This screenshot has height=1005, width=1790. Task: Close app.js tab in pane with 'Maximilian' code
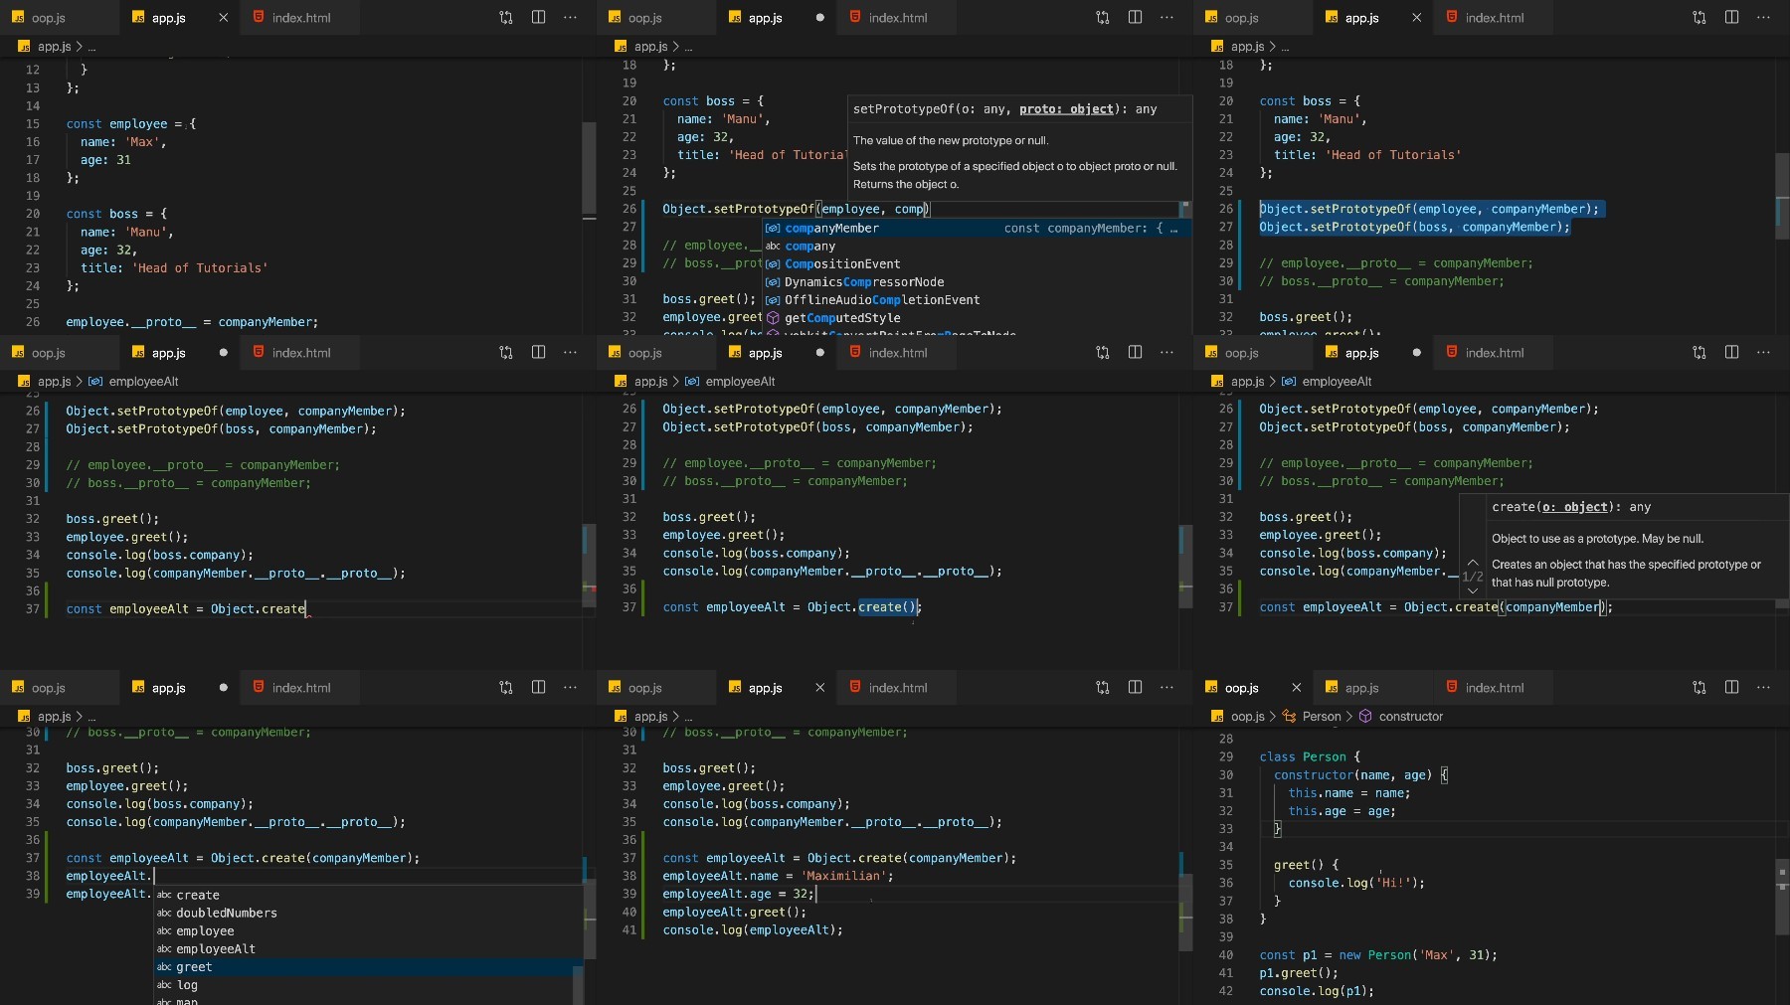pos(819,688)
